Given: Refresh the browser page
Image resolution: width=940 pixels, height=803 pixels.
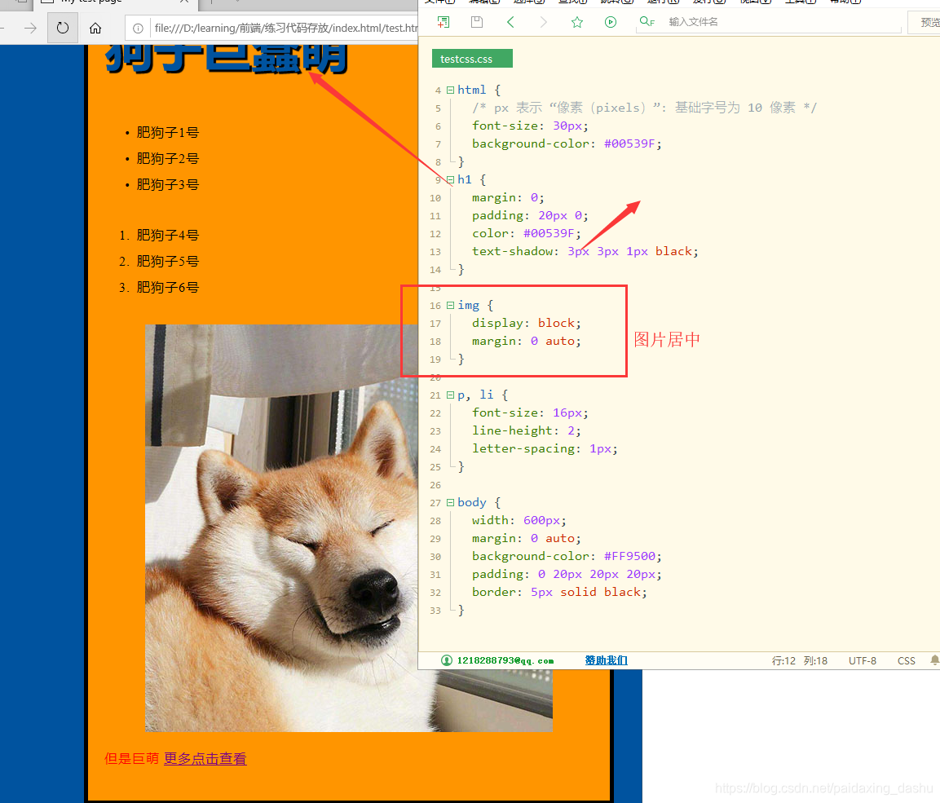Looking at the screenshot, I should 62,28.
